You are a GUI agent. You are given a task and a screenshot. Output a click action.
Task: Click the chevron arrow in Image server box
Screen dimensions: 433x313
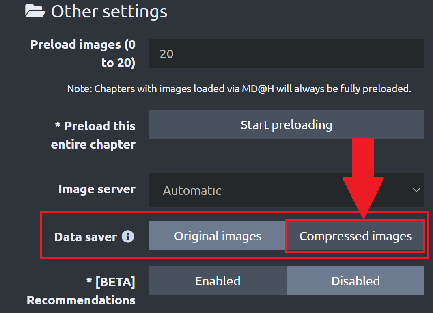(416, 190)
